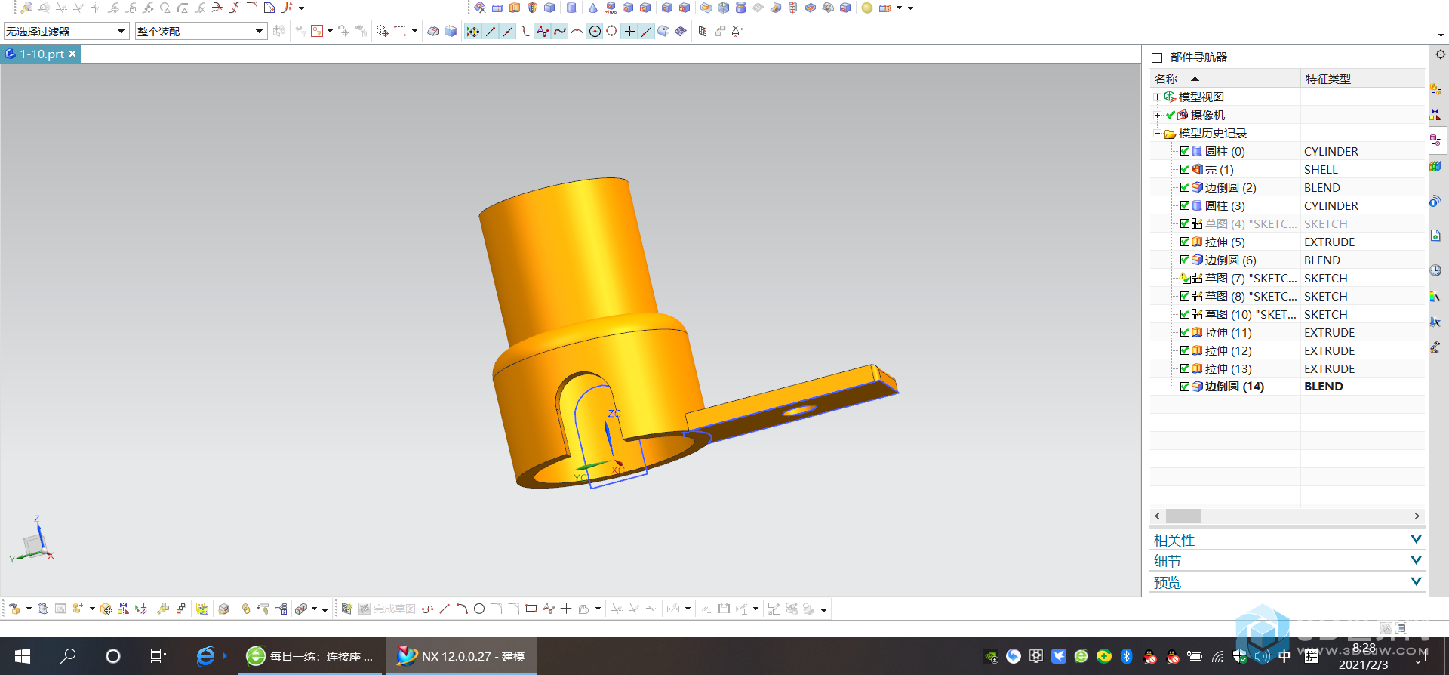The image size is (1449, 675).
Task: Toggle snap to end point
Action: click(x=491, y=31)
